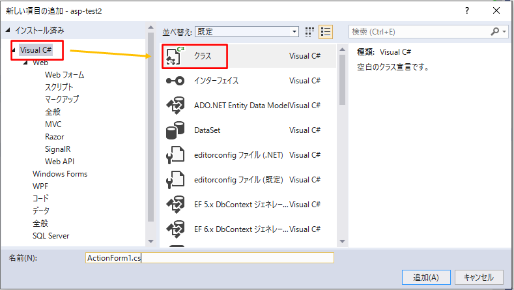Click the 追加(A) button
Image resolution: width=514 pixels, height=290 pixels.
point(426,278)
